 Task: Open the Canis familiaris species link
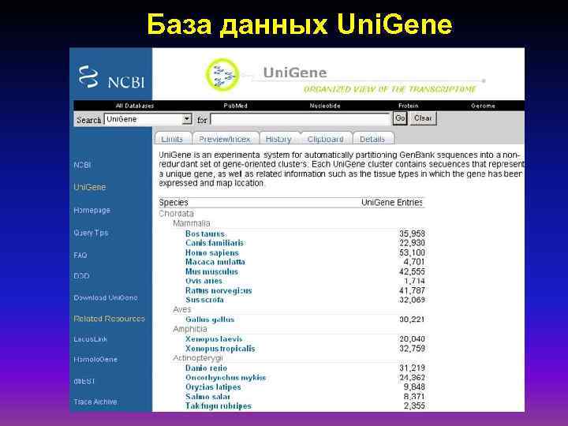[x=215, y=243]
